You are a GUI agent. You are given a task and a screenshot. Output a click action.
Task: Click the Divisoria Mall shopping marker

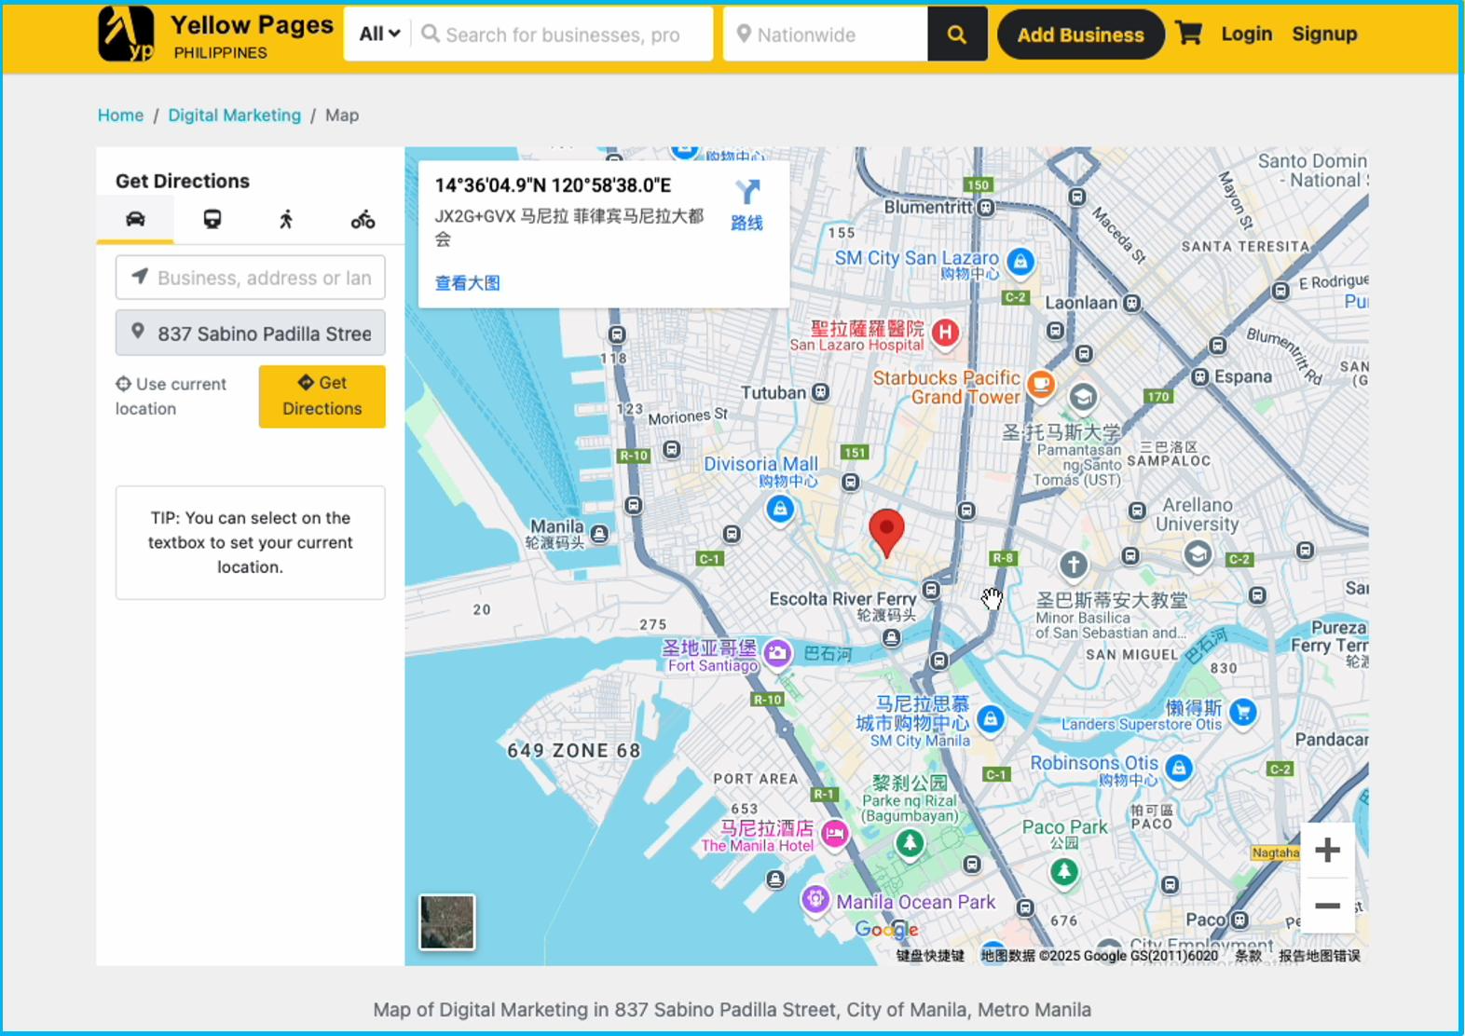point(780,509)
